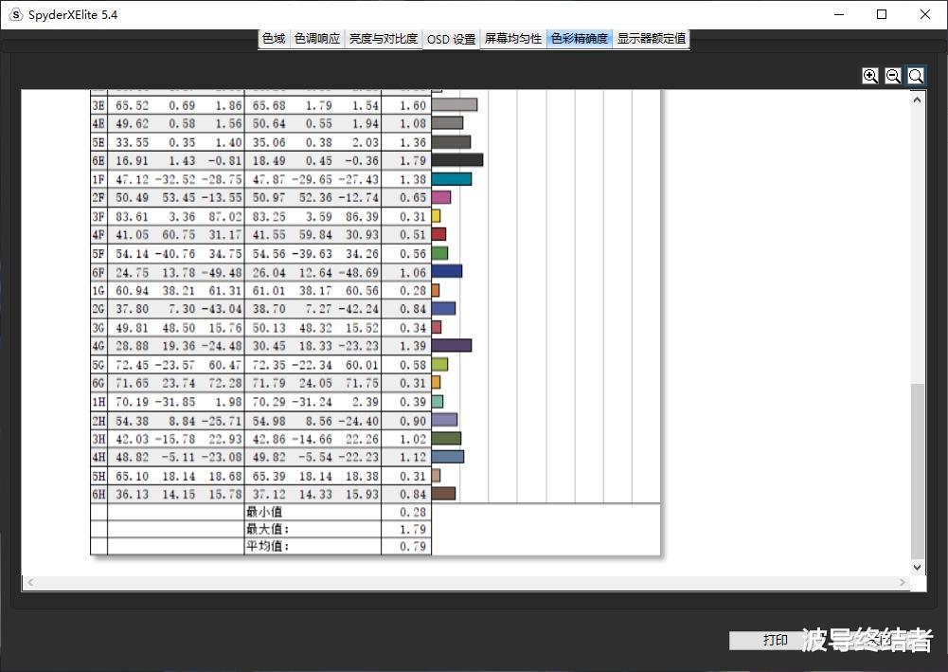Viewport: 948px width, 672px height.
Task: Click the cyan color bar in row 1F
Action: (450, 178)
